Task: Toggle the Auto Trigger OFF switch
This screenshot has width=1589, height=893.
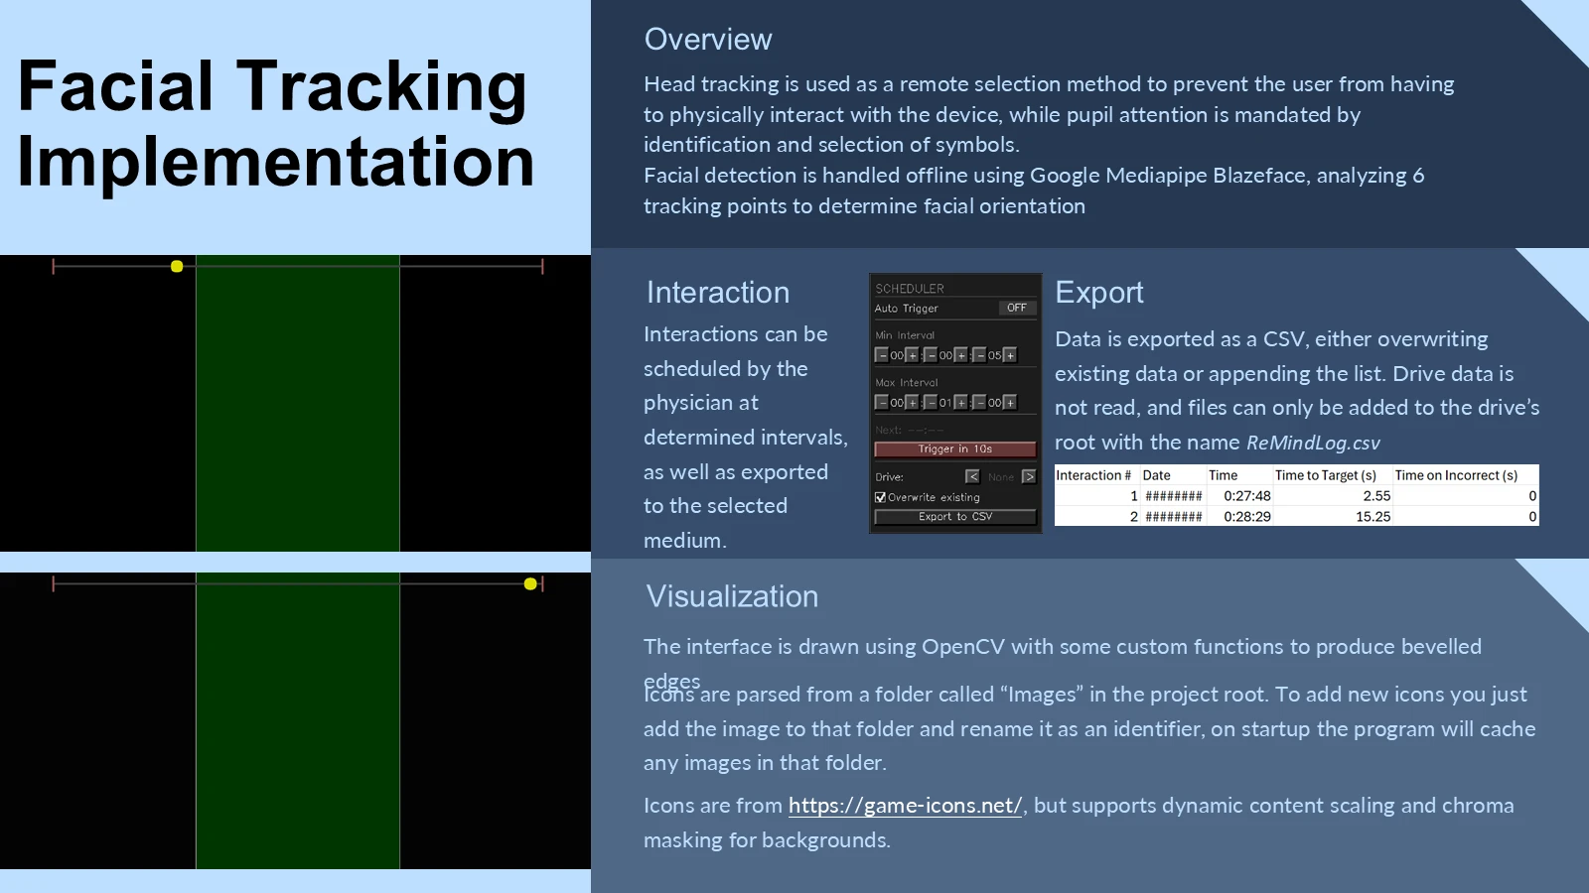Action: (1017, 308)
